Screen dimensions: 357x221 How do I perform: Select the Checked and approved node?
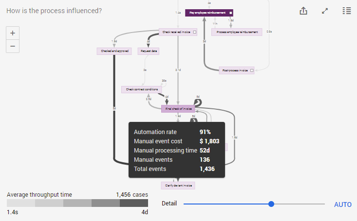(114, 51)
